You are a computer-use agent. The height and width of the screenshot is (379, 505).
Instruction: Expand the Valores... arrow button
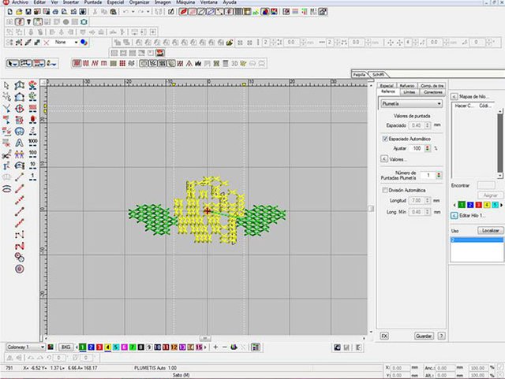(x=384, y=159)
